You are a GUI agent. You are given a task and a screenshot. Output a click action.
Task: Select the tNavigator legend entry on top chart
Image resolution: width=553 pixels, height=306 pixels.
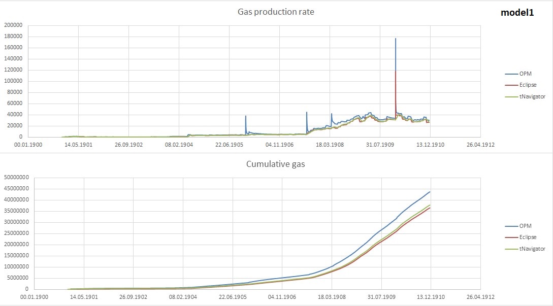coord(531,96)
